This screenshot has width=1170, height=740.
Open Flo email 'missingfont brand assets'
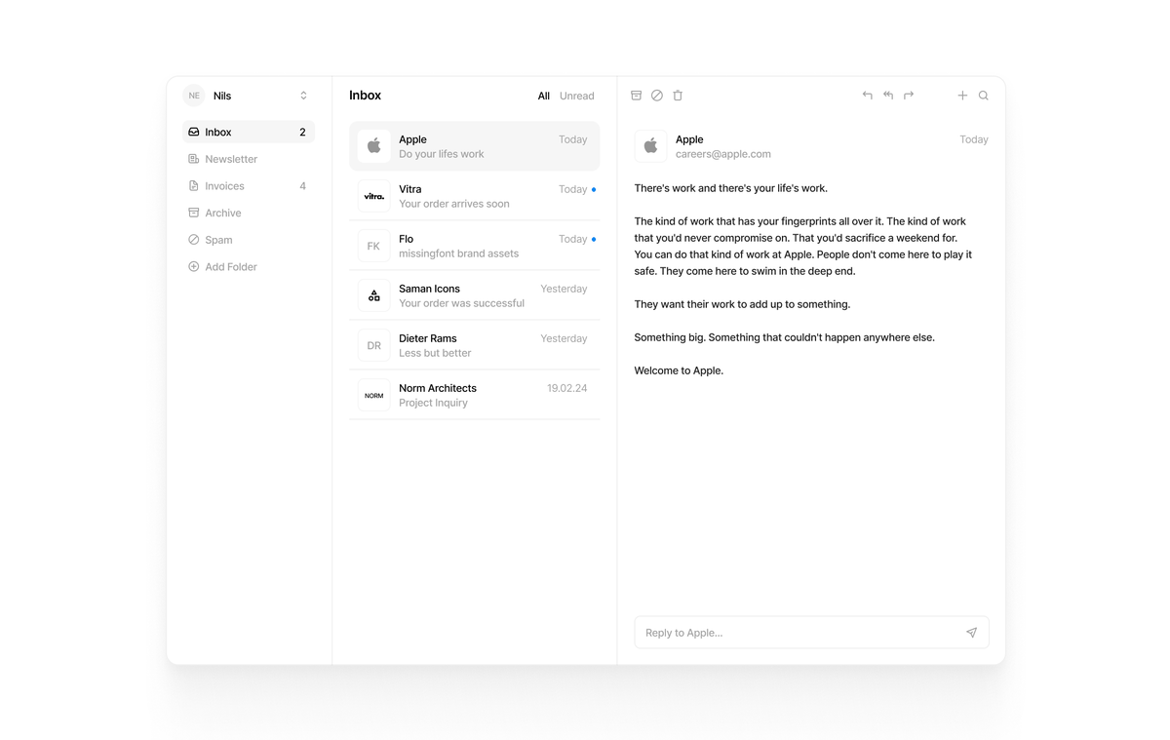[474, 246]
